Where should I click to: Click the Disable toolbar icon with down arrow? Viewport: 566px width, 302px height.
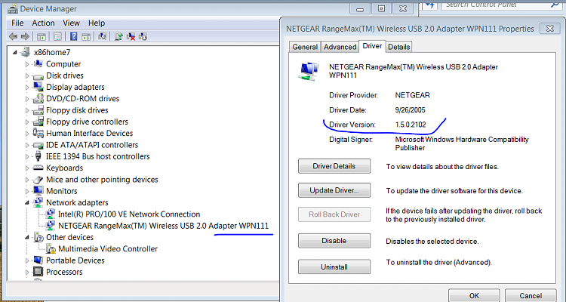pyautogui.click(x=143, y=36)
